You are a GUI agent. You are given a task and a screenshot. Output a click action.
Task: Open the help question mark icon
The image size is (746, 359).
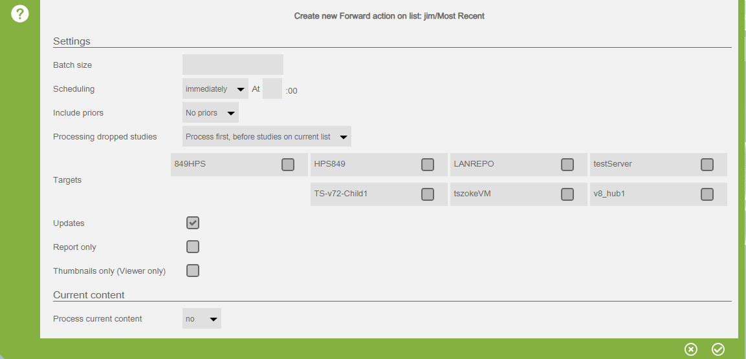pyautogui.click(x=20, y=14)
